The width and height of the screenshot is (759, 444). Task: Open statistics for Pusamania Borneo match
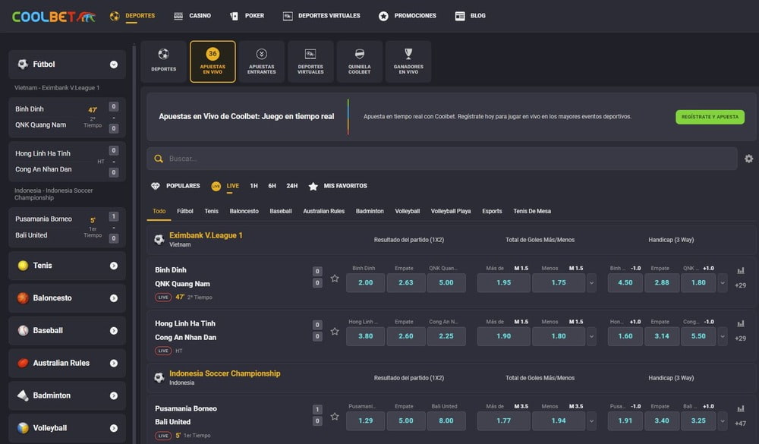[741, 408]
